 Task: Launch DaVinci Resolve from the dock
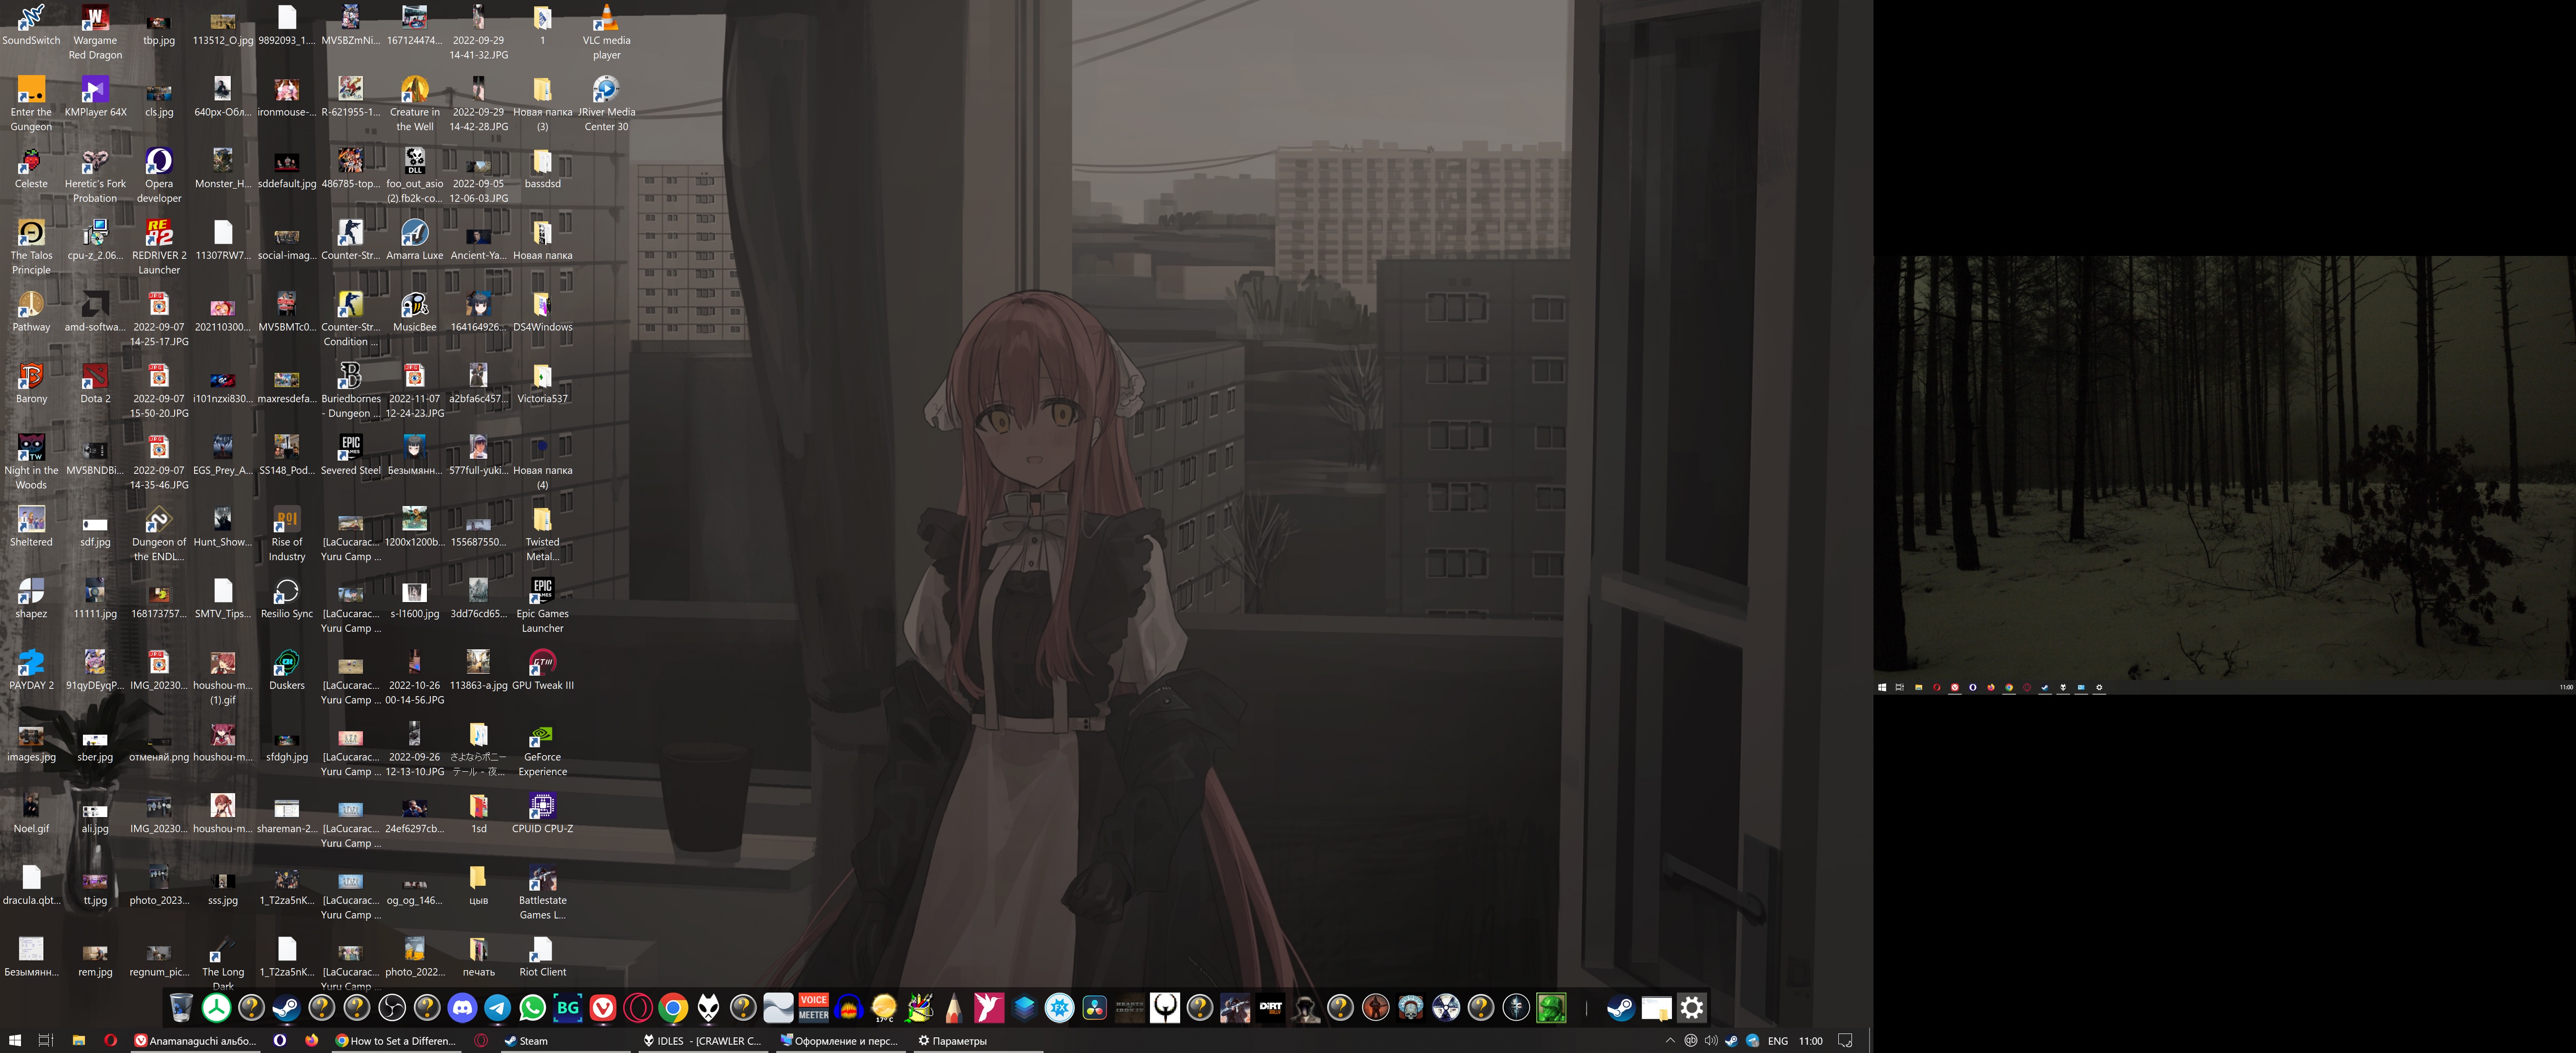(x=1095, y=1008)
